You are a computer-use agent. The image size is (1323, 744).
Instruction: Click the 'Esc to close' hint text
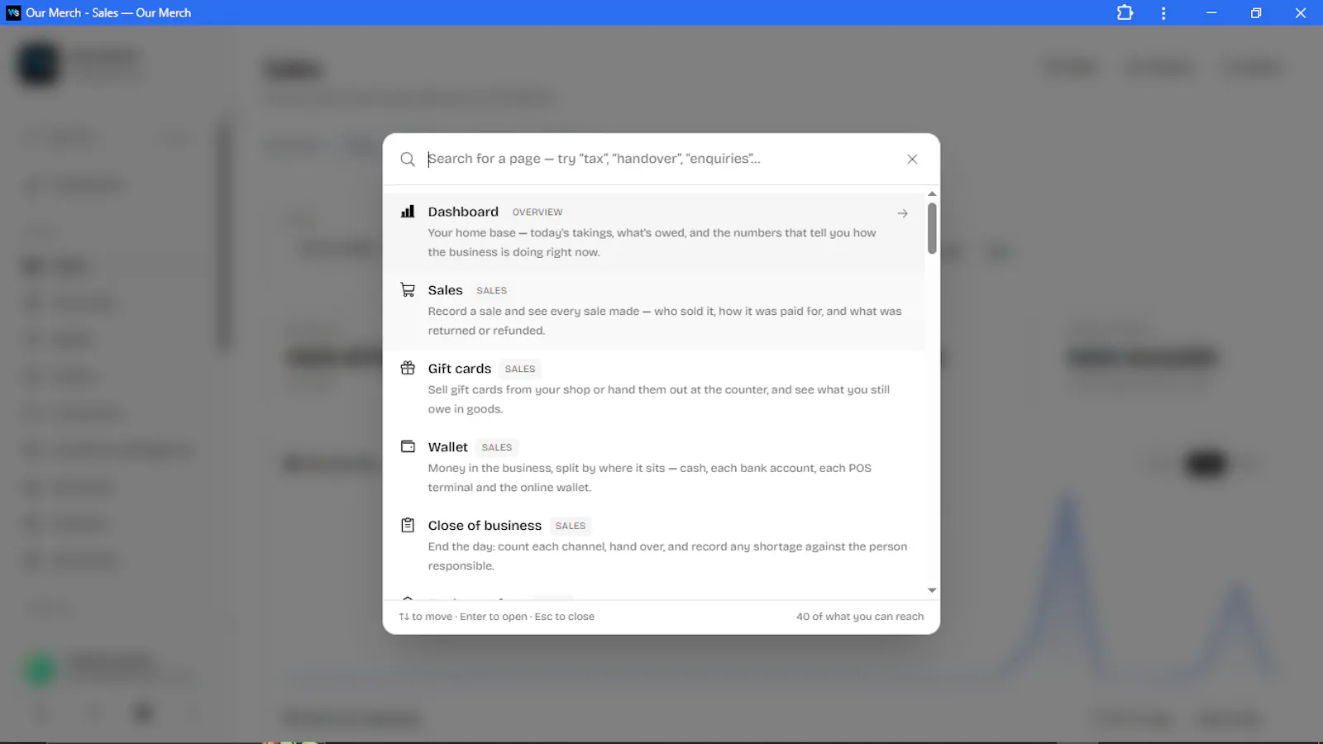tap(565, 617)
